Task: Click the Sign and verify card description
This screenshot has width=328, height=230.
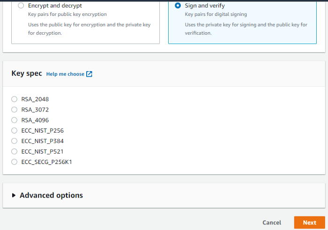Action: point(246,28)
